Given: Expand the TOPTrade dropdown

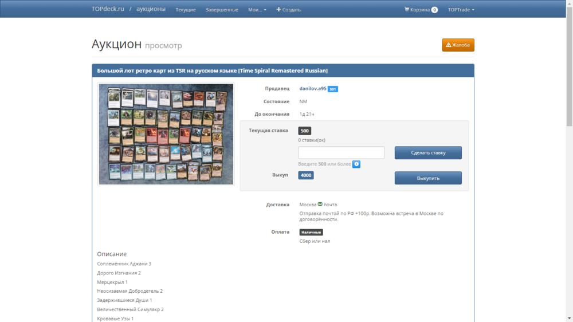Looking at the screenshot, I should click(461, 10).
